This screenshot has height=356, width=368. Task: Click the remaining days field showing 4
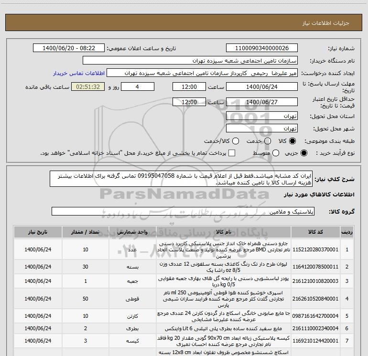[x=138, y=87]
